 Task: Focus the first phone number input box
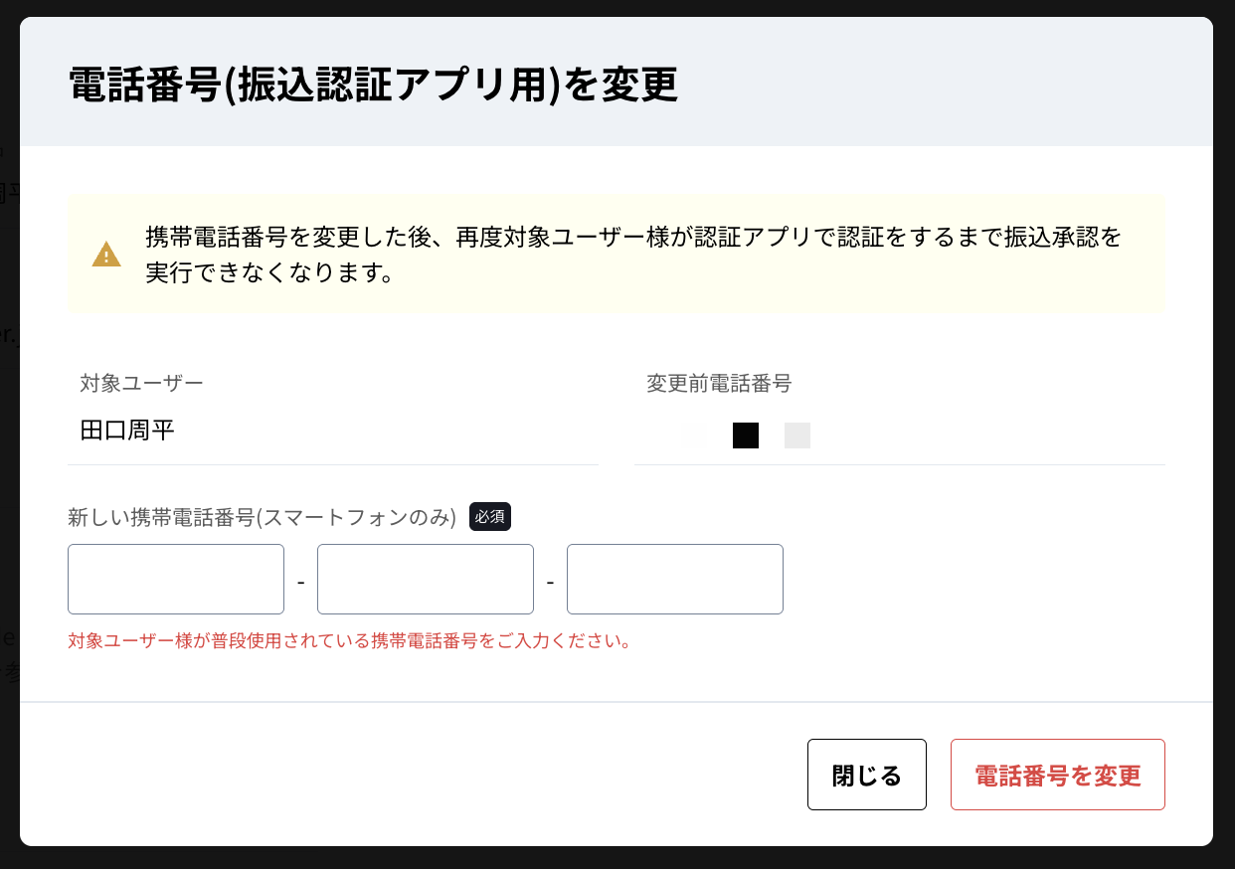[176, 579]
